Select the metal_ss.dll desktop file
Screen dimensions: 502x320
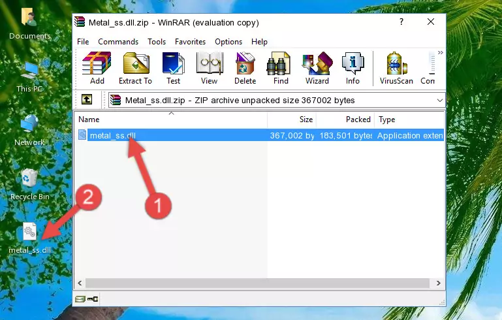pos(29,238)
